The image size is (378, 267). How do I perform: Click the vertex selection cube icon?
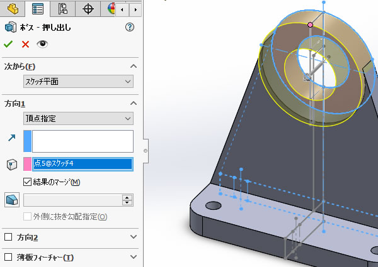11,165
